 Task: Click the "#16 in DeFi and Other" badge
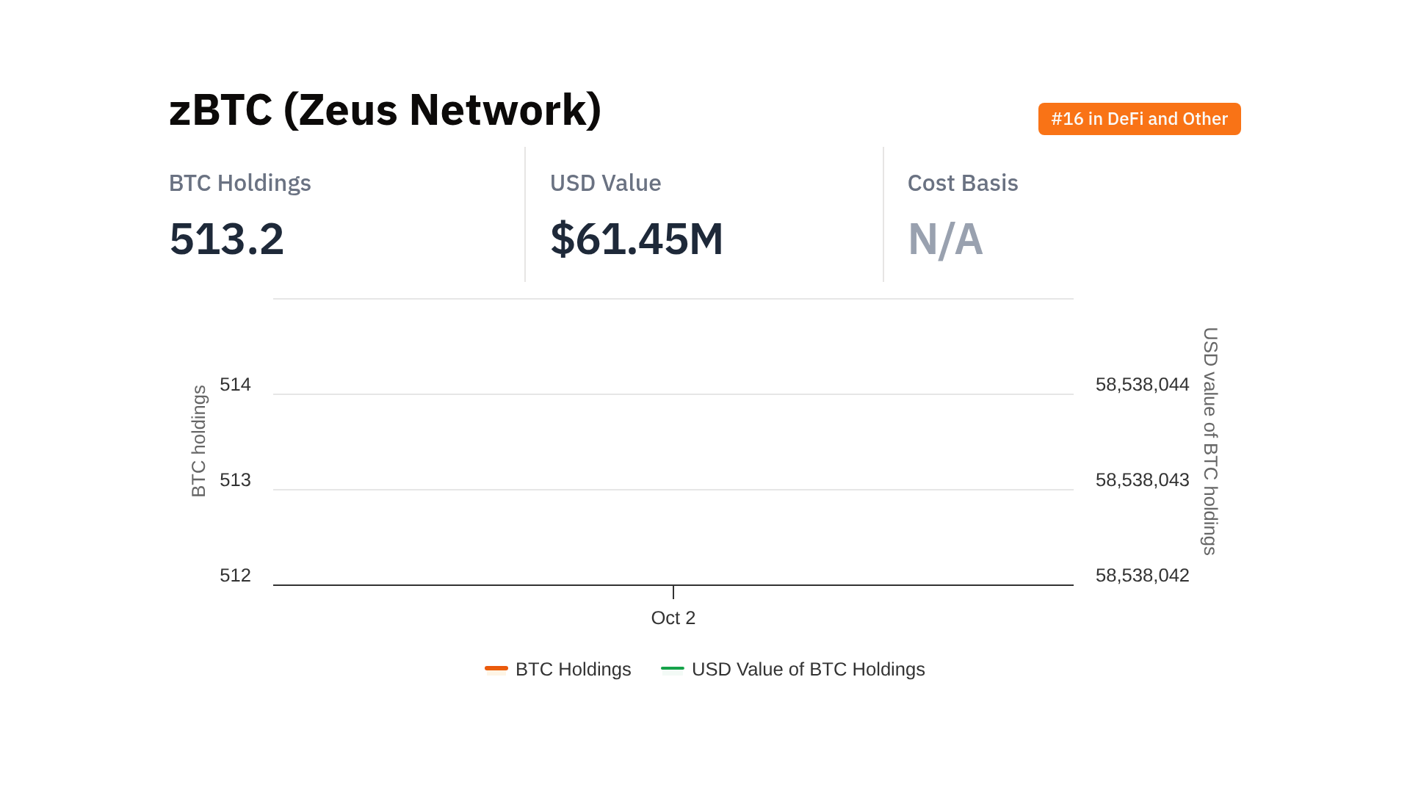(1139, 119)
